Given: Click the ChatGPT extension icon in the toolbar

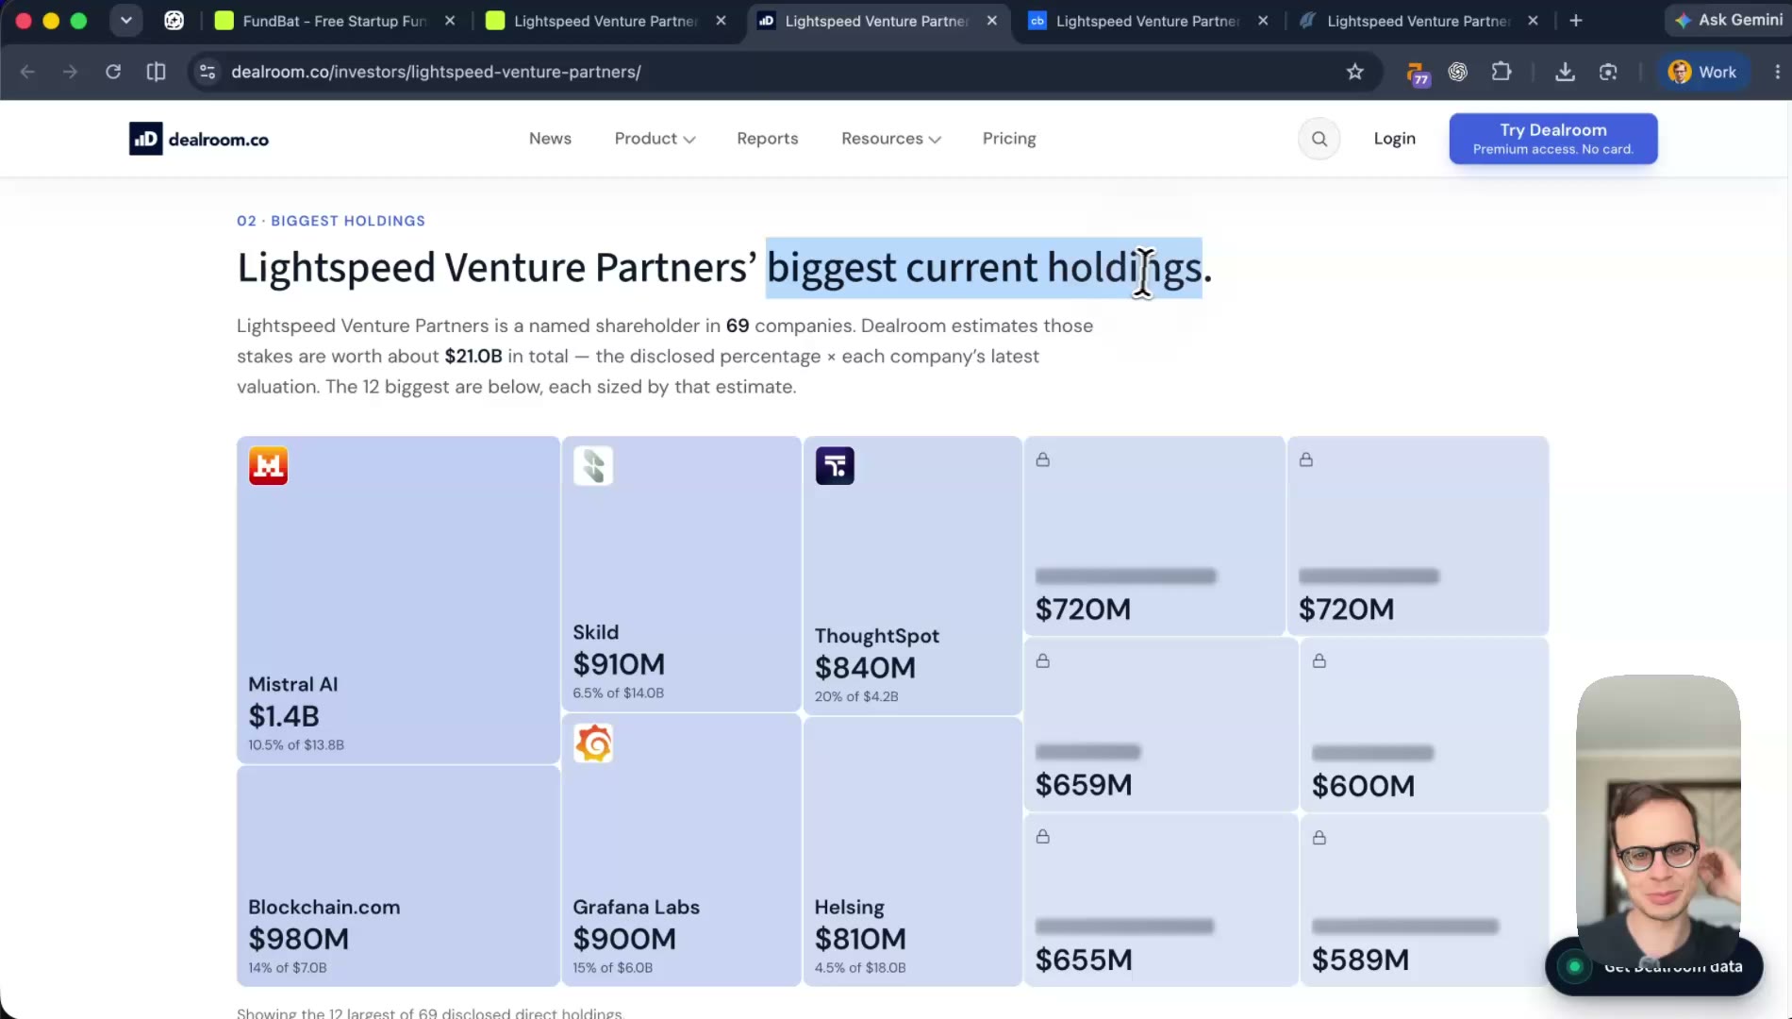Looking at the screenshot, I should (1458, 72).
